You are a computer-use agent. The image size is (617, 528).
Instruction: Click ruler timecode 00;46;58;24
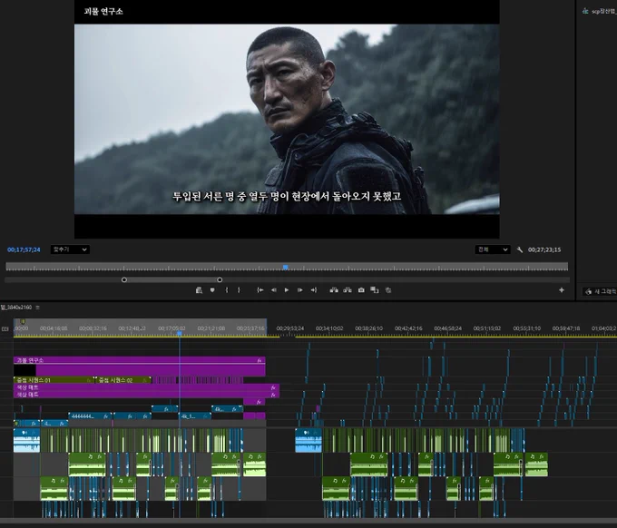(448, 328)
